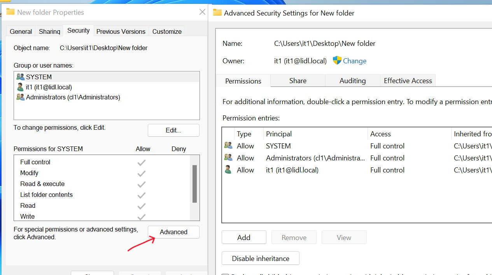This screenshot has width=492, height=275.
Task: Click the UAC shield icon beside Change
Action: pyautogui.click(x=336, y=61)
